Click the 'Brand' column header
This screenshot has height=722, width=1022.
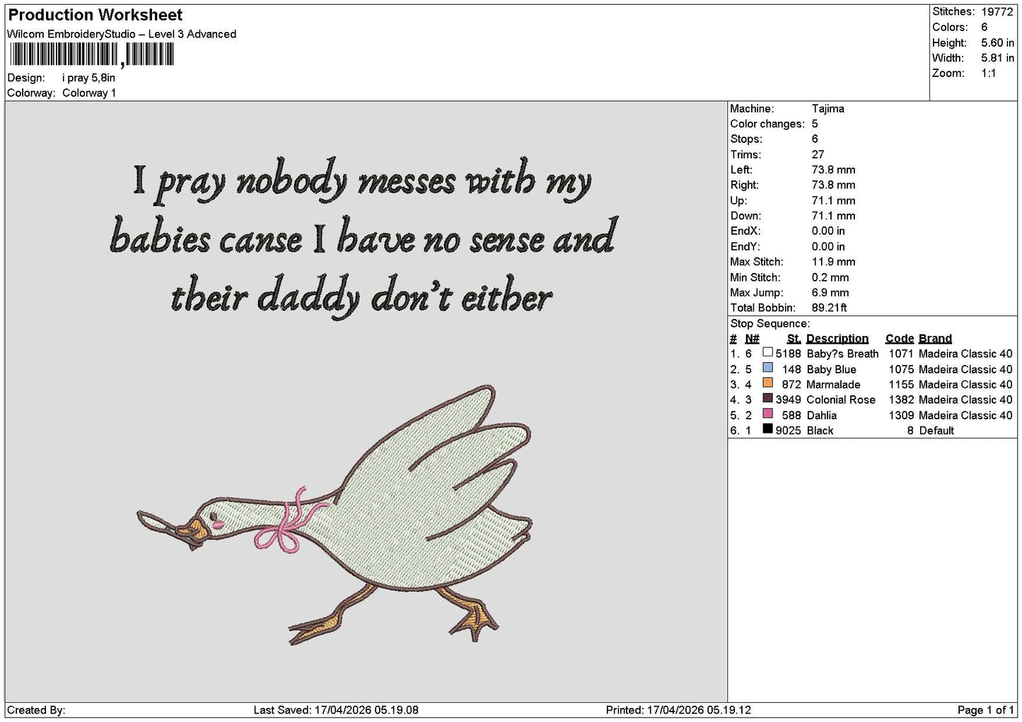[935, 339]
